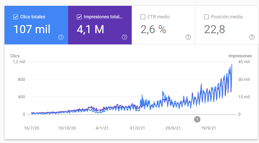259x143 pixels.
Task: Select the 22,8 average position value
Action: click(214, 29)
